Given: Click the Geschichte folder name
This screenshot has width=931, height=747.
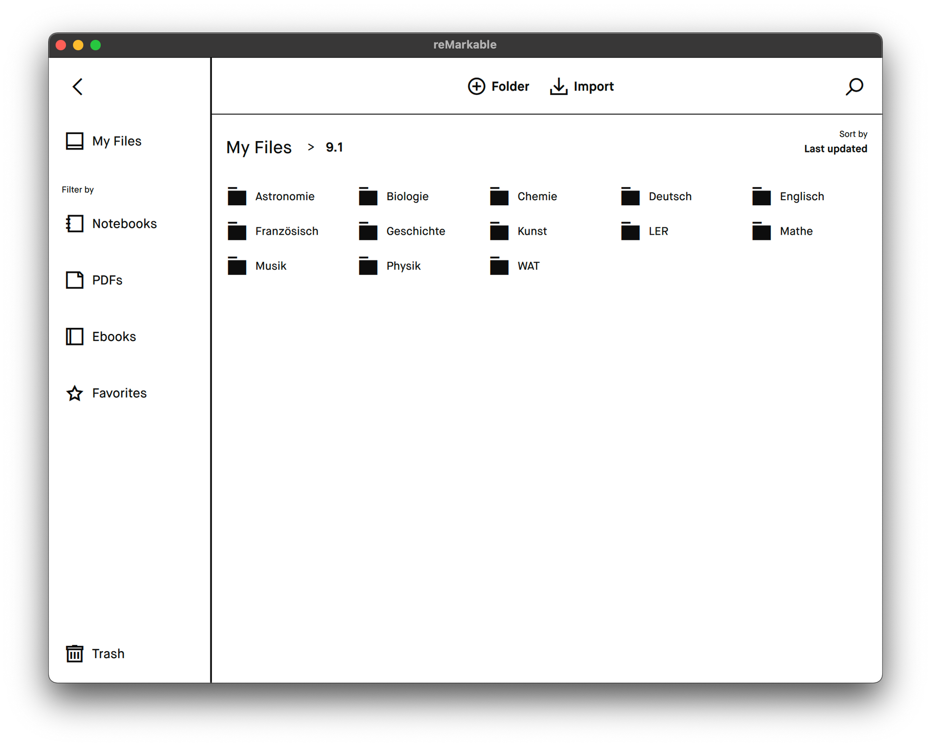Looking at the screenshot, I should point(416,231).
